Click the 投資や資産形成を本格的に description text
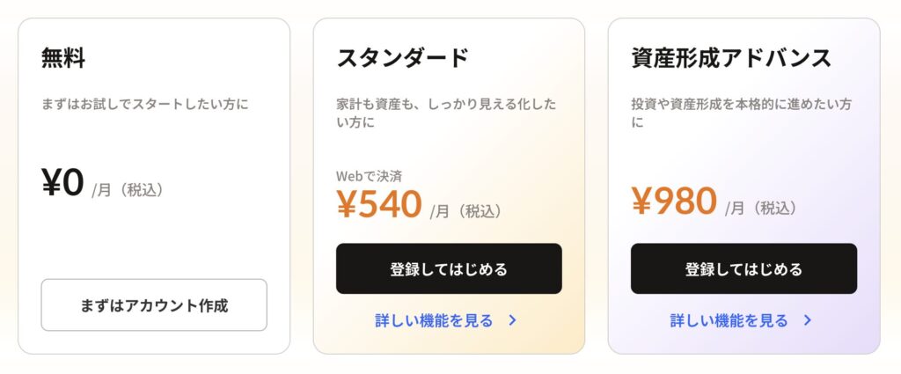This screenshot has height=374, width=901. pos(741,113)
